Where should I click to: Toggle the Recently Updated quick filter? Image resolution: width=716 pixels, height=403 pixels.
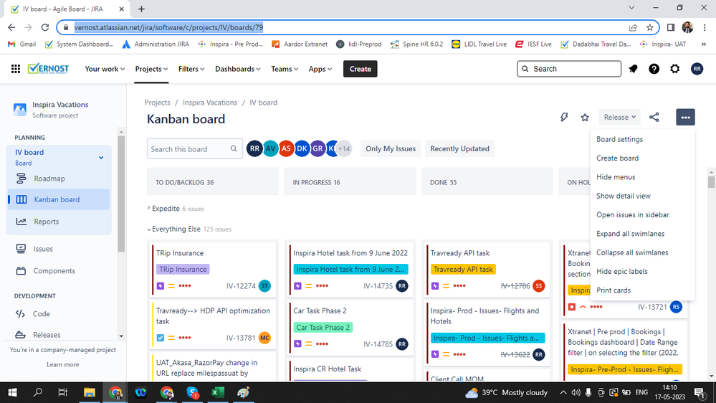(x=459, y=149)
